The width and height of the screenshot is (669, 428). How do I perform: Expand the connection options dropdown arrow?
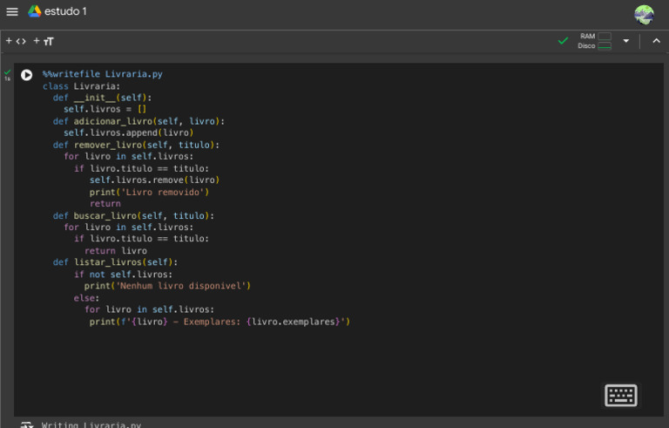(626, 41)
